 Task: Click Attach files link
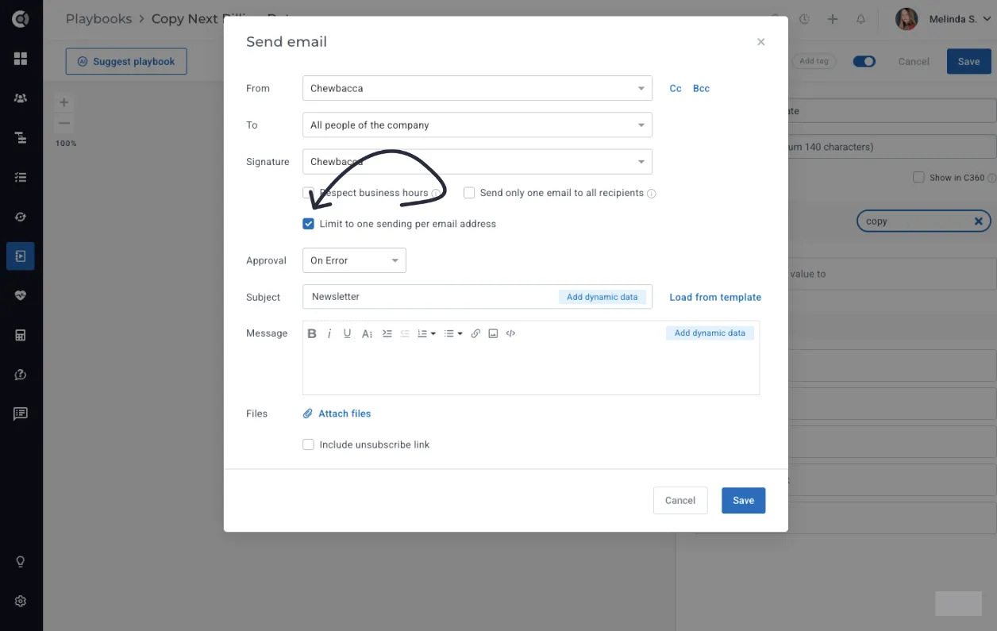[x=337, y=414]
